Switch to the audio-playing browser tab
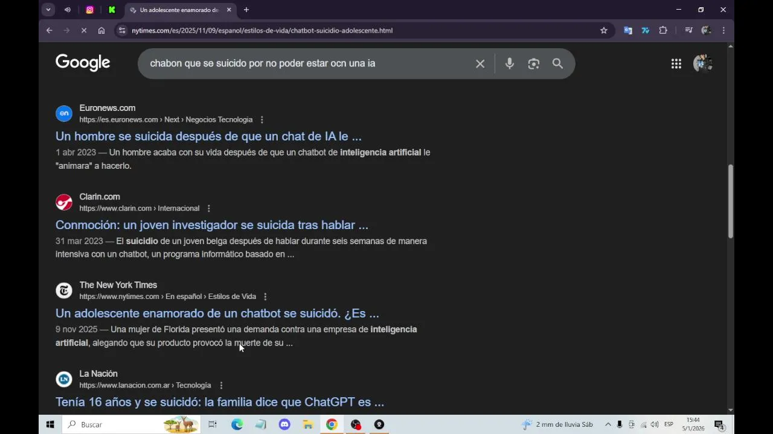 click(68, 10)
